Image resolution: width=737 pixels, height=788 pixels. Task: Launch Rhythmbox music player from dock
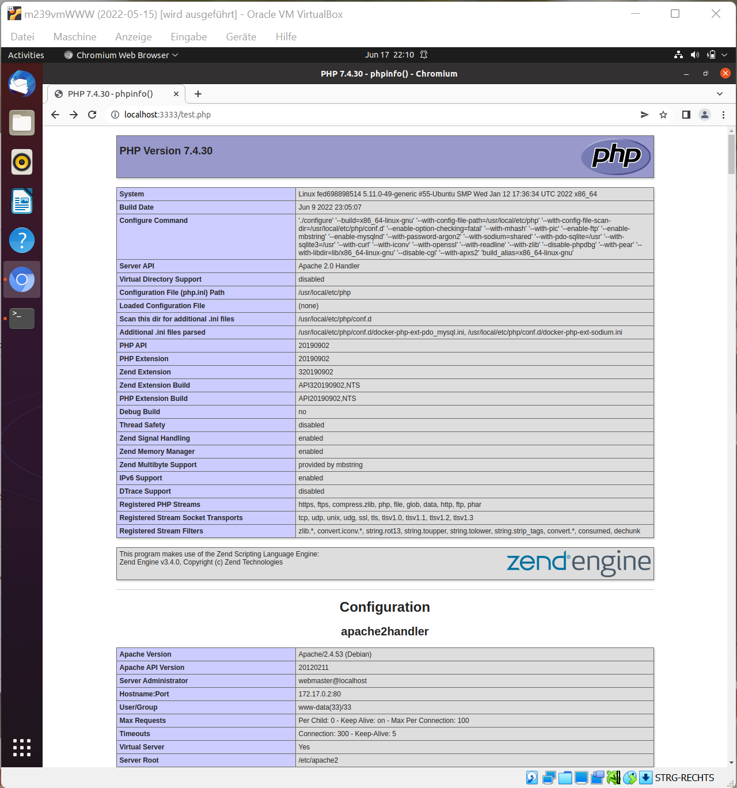tap(22, 162)
